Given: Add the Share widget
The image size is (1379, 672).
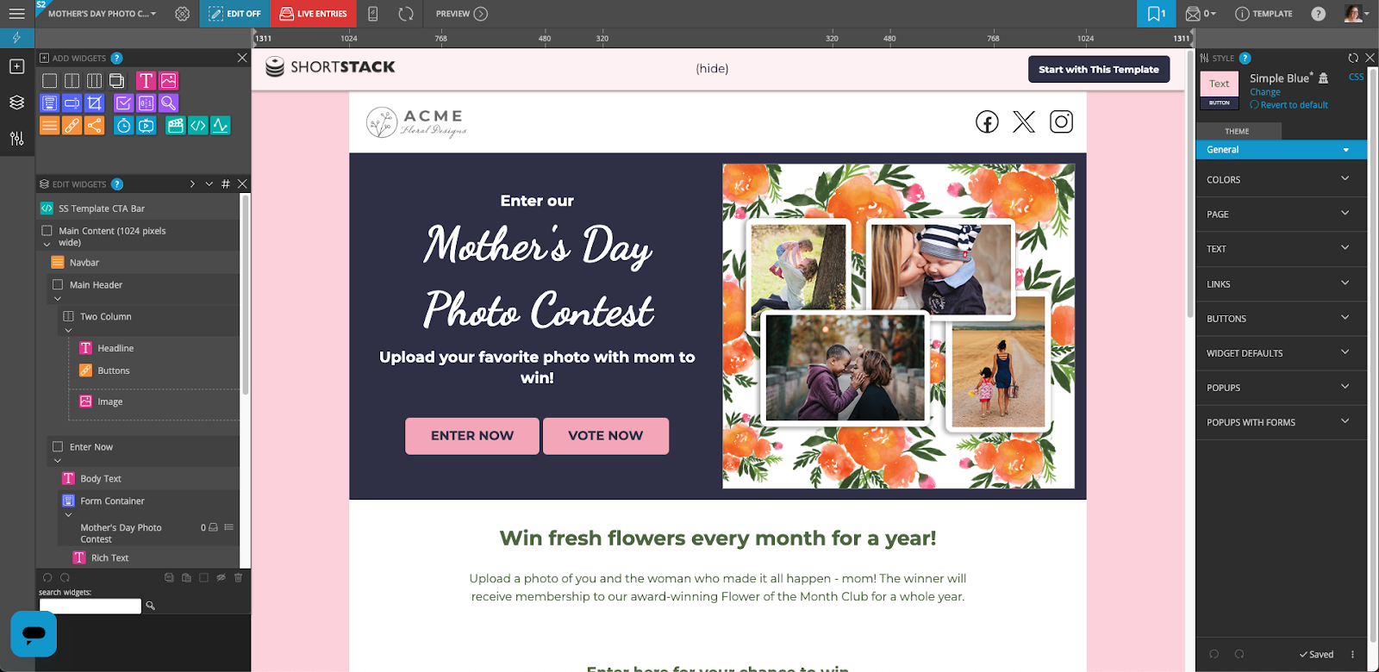Looking at the screenshot, I should click(95, 126).
